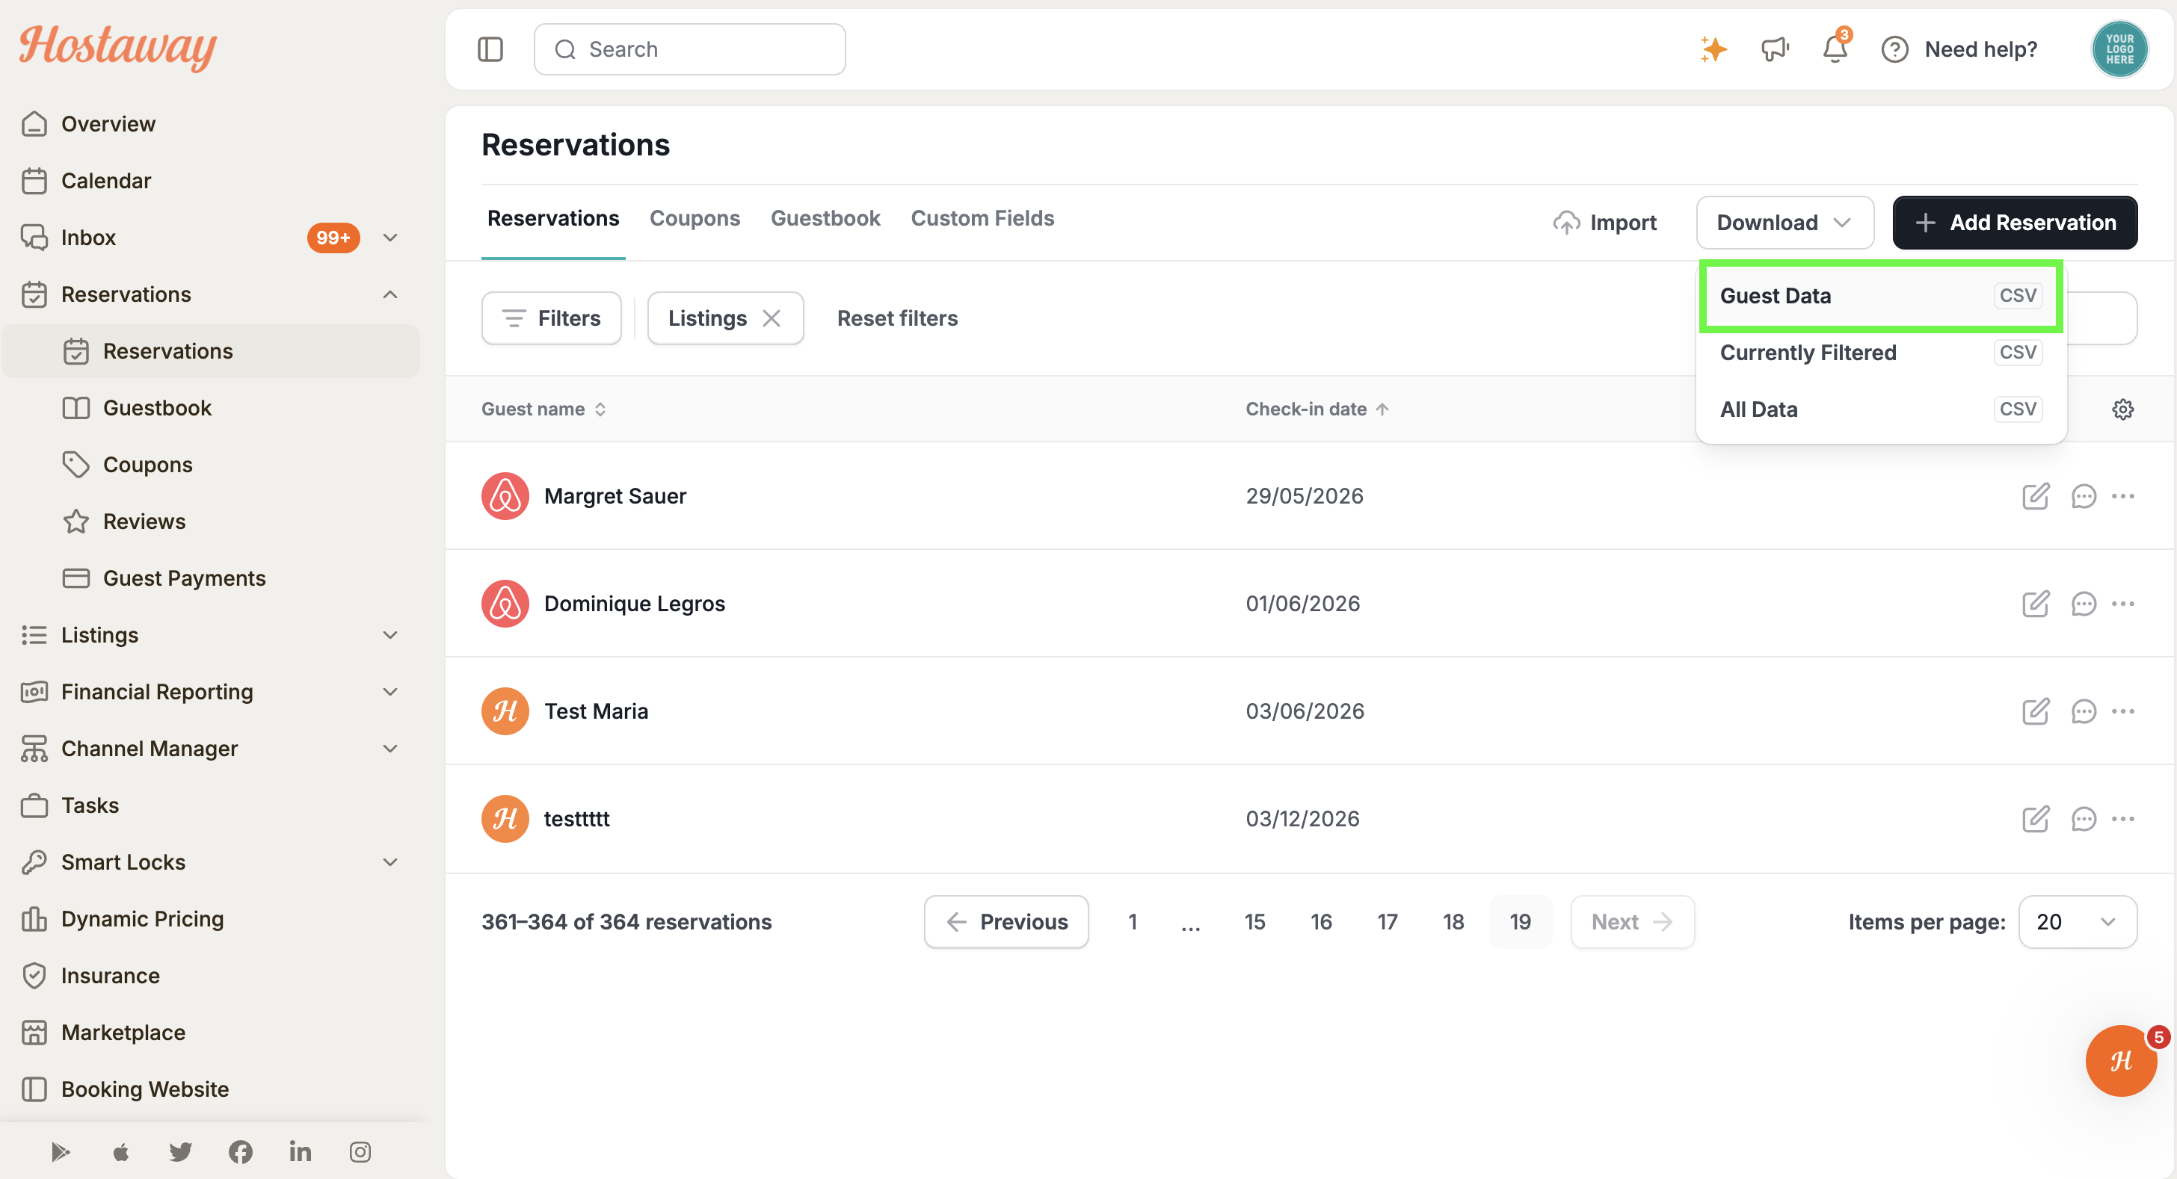Open chat for Margret Sauer

pos(2084,496)
